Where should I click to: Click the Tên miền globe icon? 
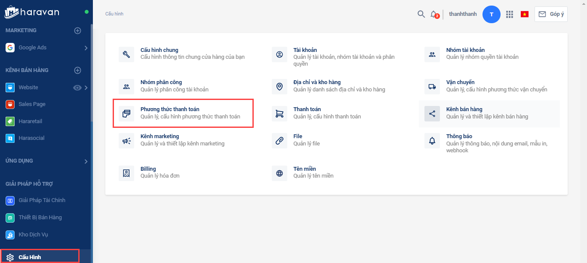click(x=280, y=173)
